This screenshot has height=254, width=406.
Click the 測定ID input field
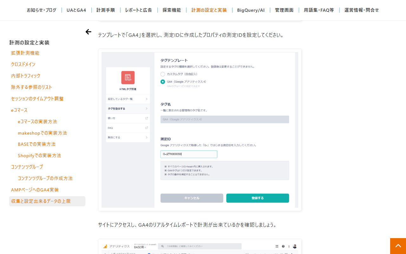189,154
